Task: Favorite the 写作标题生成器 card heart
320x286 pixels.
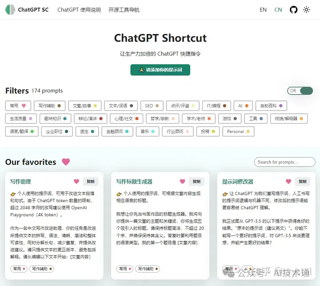Action: tap(183, 181)
